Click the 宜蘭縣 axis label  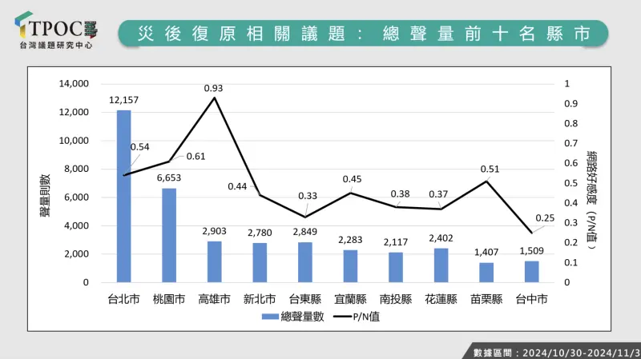350,299
